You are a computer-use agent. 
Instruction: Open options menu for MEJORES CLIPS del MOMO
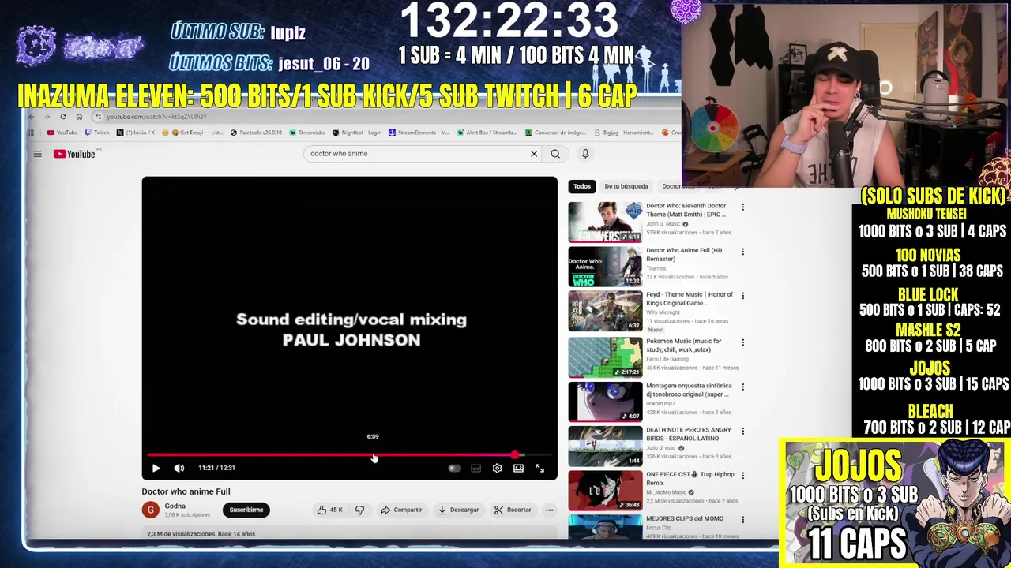(742, 519)
